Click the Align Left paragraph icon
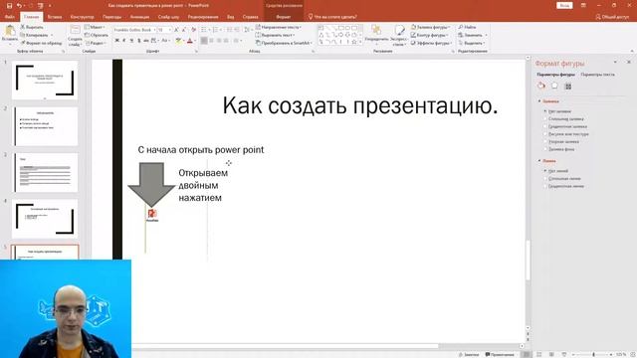The width and height of the screenshot is (637, 358). pyautogui.click(x=204, y=41)
